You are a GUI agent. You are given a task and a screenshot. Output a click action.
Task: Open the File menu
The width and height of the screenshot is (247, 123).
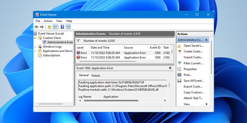tap(38, 21)
